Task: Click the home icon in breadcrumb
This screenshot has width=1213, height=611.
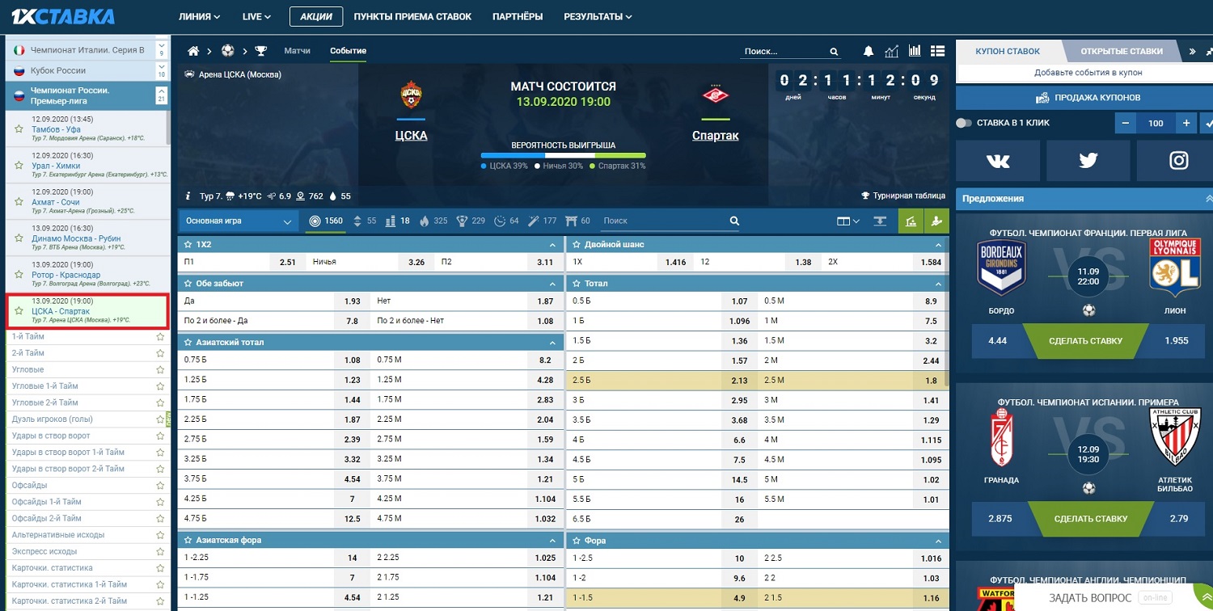Action: coord(193,51)
